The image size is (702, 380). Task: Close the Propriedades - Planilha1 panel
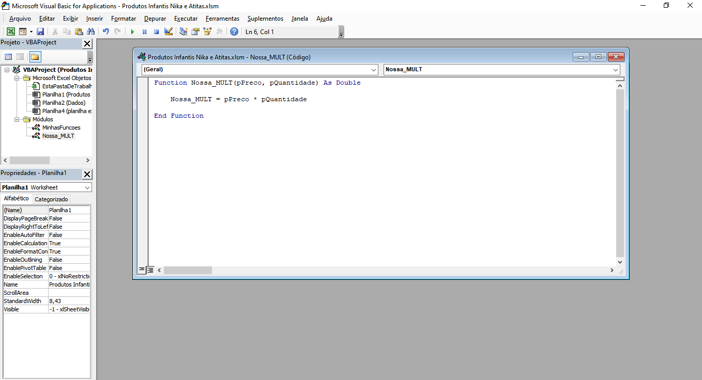click(x=87, y=175)
